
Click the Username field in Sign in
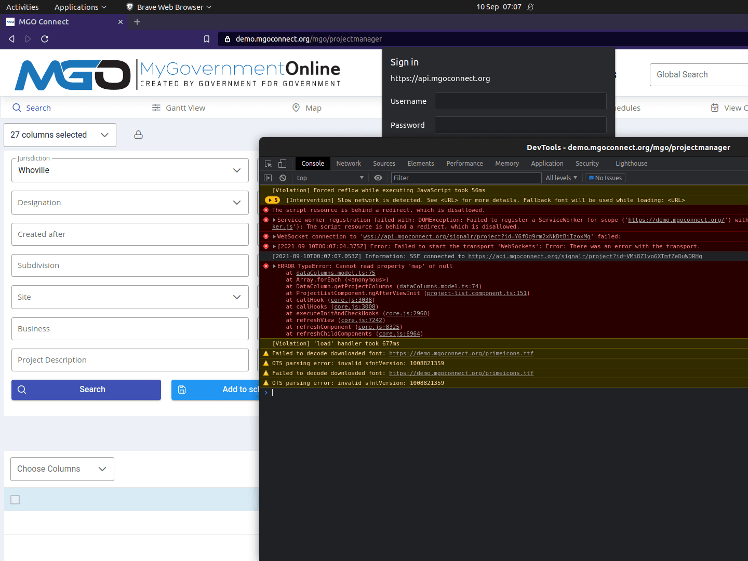point(520,101)
